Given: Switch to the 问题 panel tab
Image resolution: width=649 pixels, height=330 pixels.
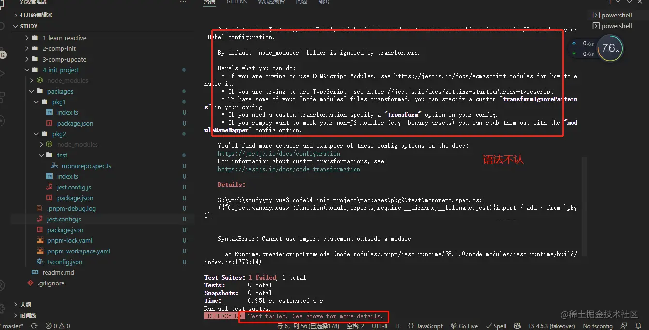Looking at the screenshot, I should point(301,2).
